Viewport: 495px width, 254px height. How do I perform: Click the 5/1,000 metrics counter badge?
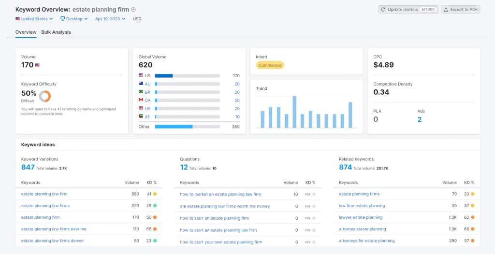click(428, 10)
